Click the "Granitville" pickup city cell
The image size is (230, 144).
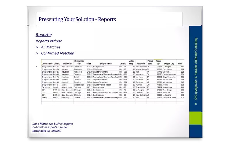tap(140, 87)
